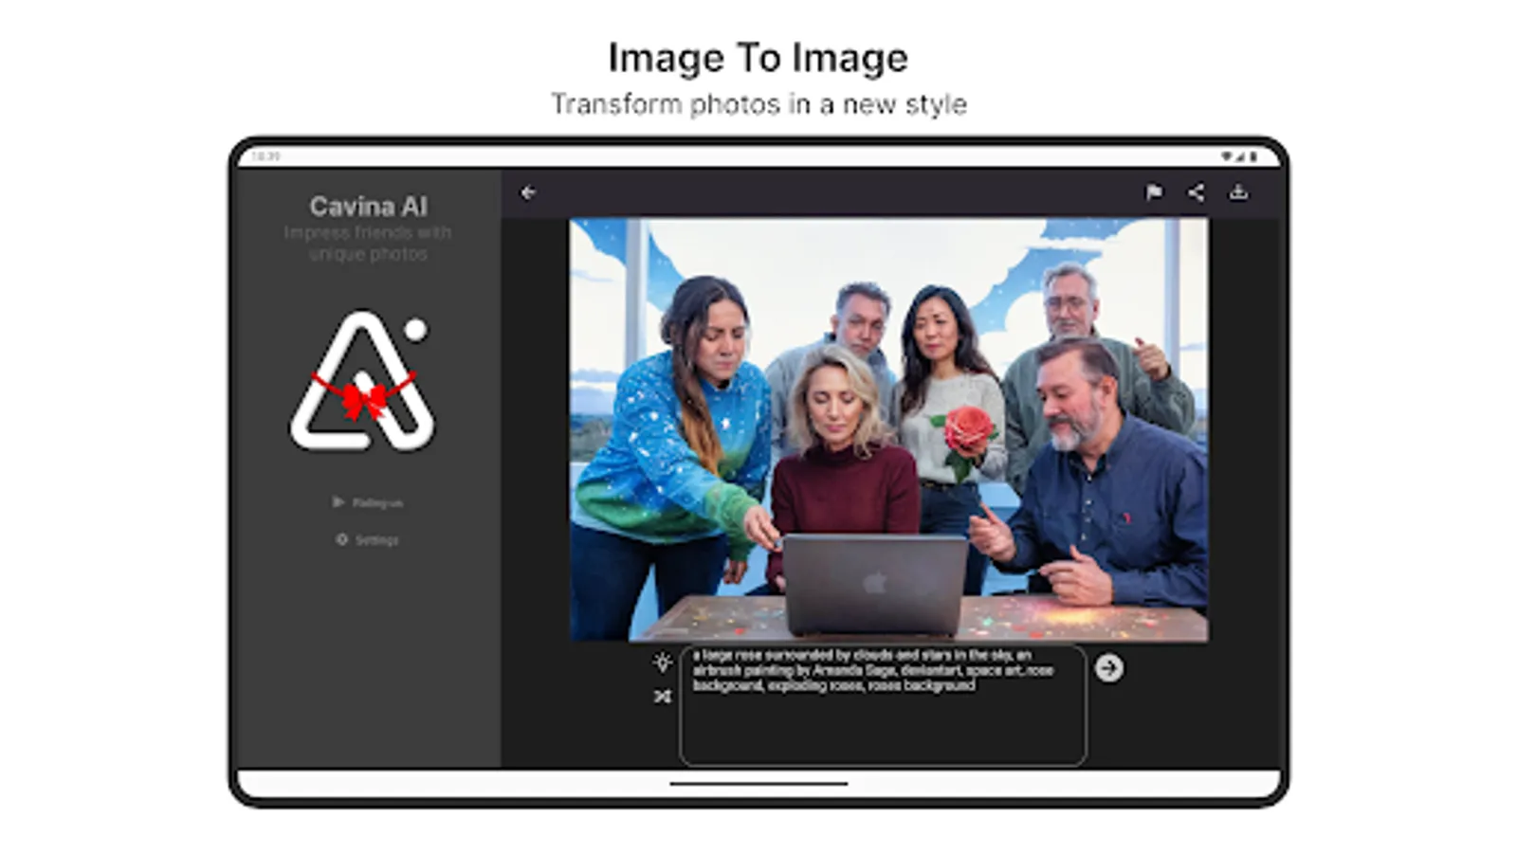Tap the status bar battery icon

(x=1253, y=156)
